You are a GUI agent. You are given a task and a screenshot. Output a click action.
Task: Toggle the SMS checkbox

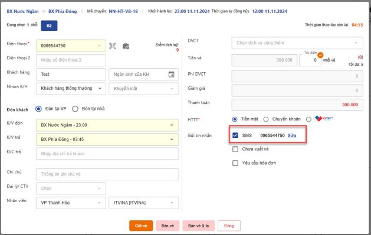click(x=235, y=135)
